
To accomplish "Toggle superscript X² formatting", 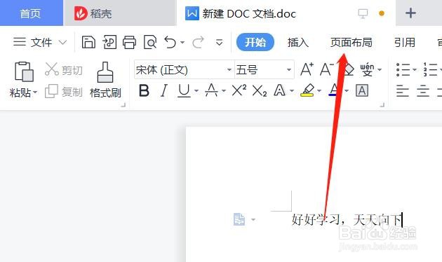I will 239,90.
